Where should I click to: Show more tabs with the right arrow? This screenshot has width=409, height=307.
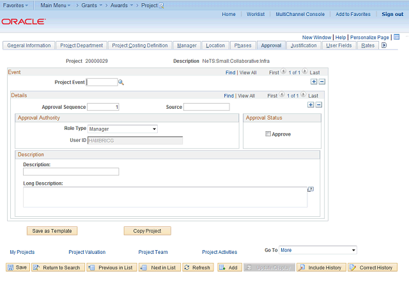(x=384, y=45)
